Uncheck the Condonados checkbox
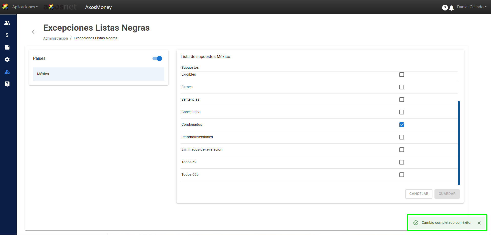Image resolution: width=491 pixels, height=235 pixels. click(402, 125)
